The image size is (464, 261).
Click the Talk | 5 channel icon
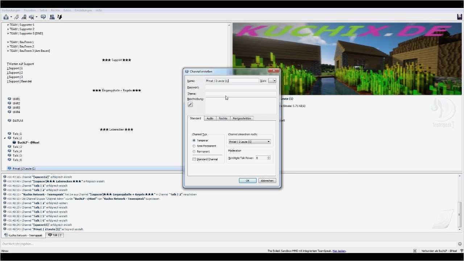point(9,156)
